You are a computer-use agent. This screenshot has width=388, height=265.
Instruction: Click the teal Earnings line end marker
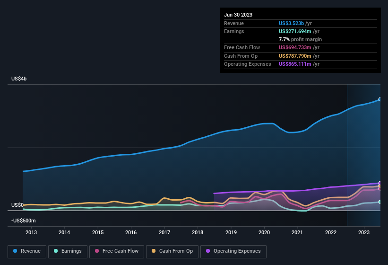tap(380, 202)
